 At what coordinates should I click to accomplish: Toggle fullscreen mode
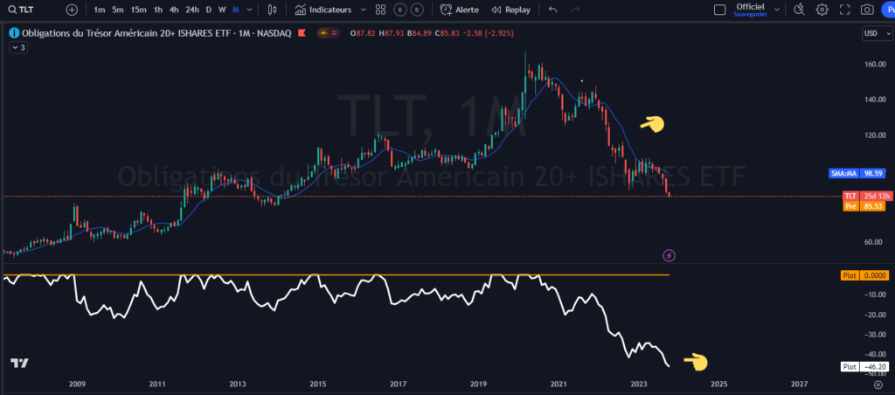pos(845,10)
